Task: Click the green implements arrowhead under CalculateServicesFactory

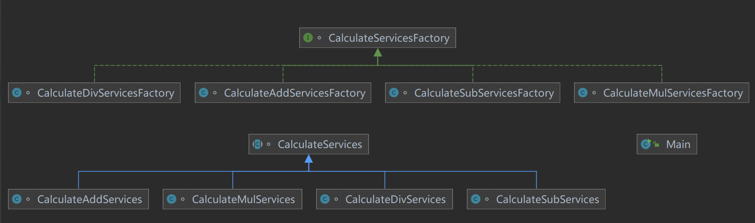Action: coord(377,53)
